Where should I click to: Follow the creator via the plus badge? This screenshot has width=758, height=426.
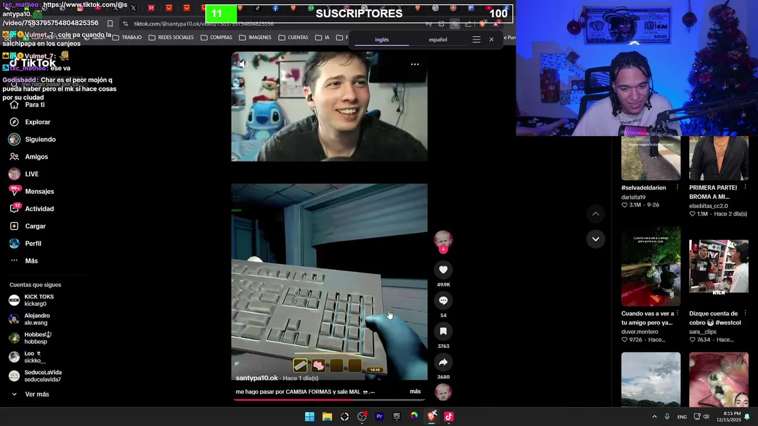pyautogui.click(x=443, y=249)
